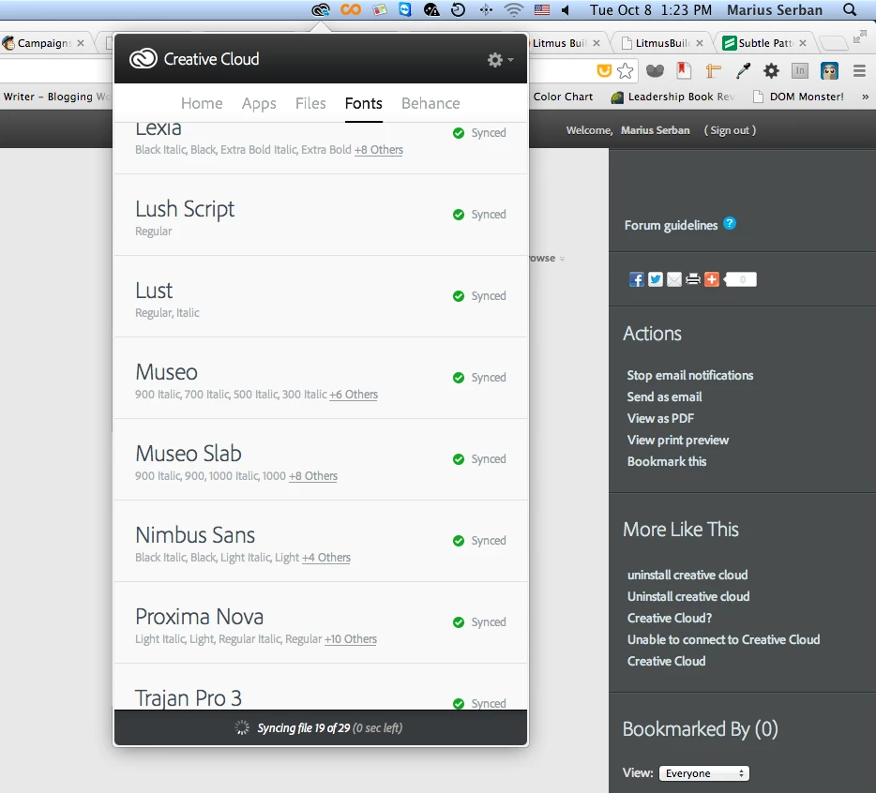Open the DOM Monster! bookmark
The image size is (876, 793).
[x=799, y=97]
